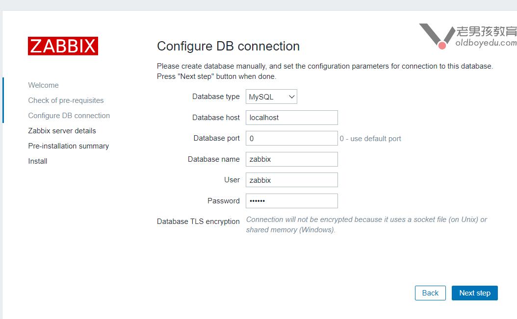Jump to Pre-installation summary step
This screenshot has width=517, height=319.
point(68,146)
